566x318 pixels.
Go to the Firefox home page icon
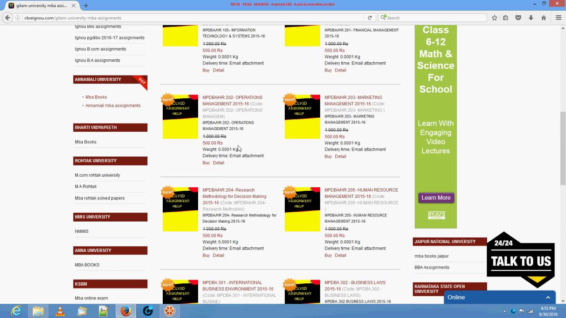(x=543, y=18)
